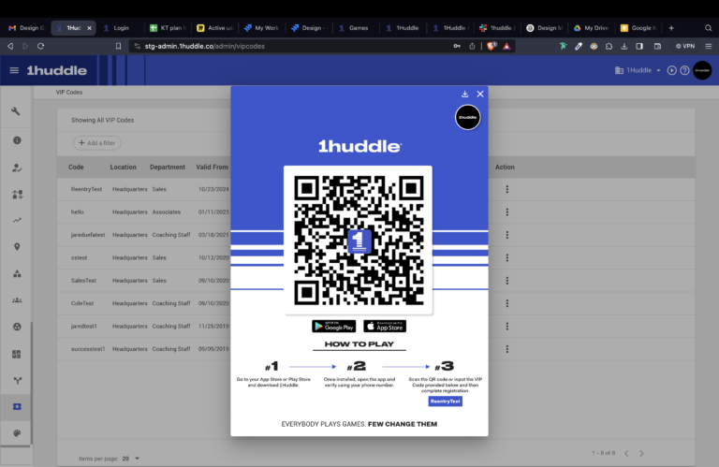Open the items per page dropdown
Viewport: 719px width, 467px height.
click(x=137, y=458)
